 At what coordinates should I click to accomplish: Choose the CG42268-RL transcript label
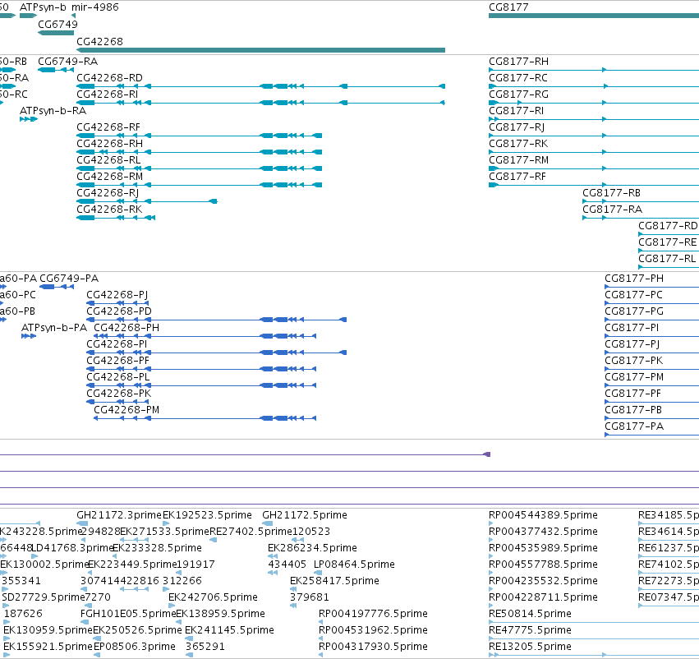(x=108, y=160)
